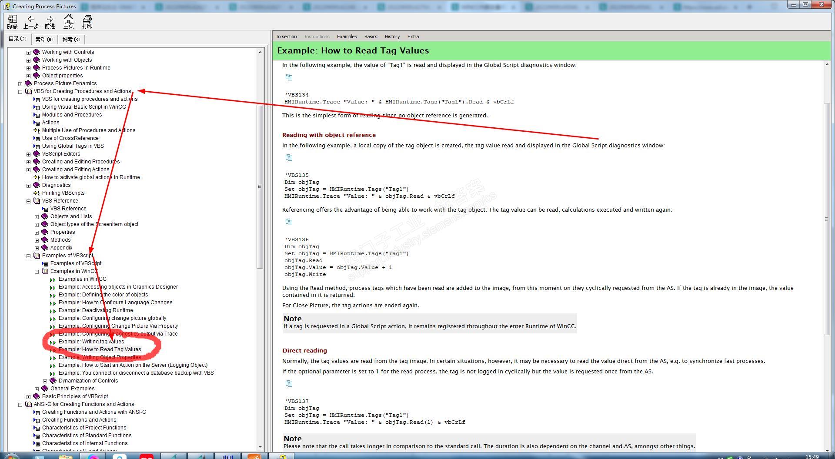Viewport: 835px width, 459px height.
Task: Collapse VBS for Creating Procedures and Actions
Action: tap(20, 92)
